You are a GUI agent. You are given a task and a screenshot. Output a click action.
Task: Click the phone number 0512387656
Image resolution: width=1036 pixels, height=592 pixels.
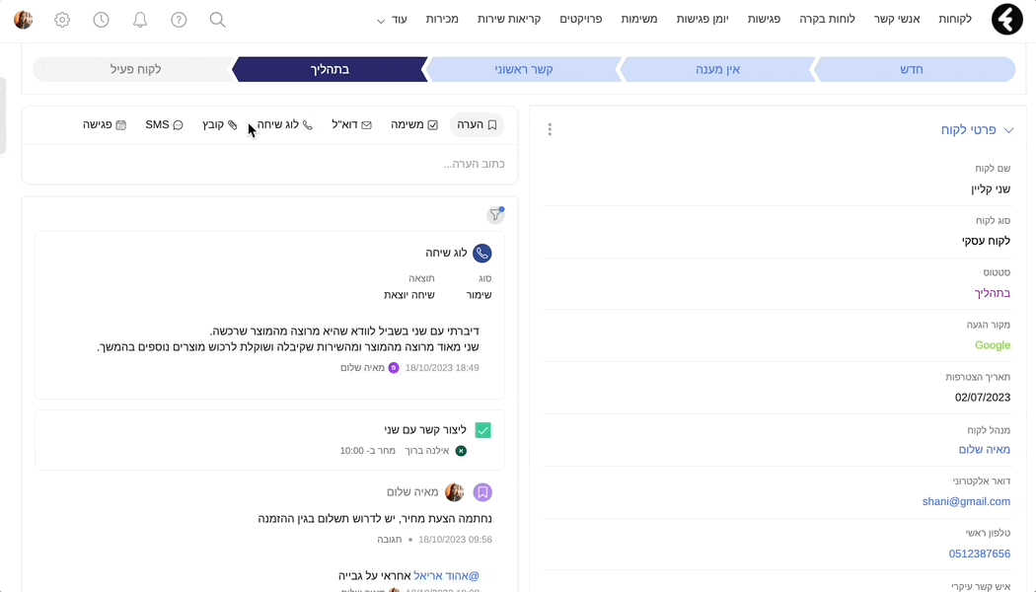[979, 554]
